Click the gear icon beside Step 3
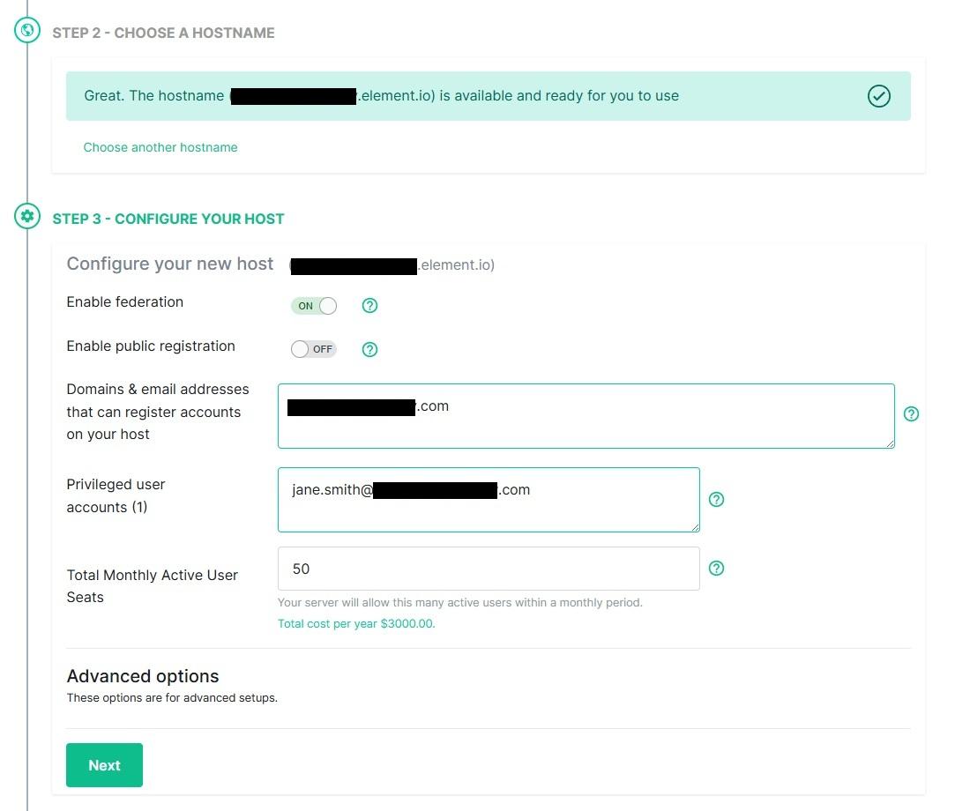The height and width of the screenshot is (811, 955). click(x=26, y=216)
